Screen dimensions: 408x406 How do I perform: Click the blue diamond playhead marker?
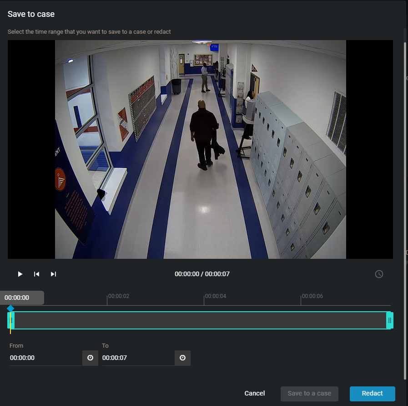coord(10,308)
